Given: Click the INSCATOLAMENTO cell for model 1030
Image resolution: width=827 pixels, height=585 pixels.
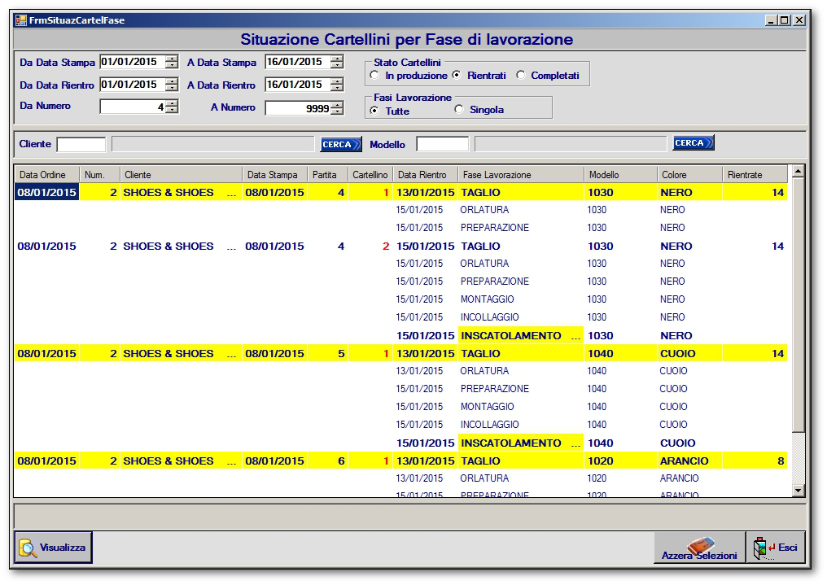Looking at the screenshot, I should click(x=521, y=336).
